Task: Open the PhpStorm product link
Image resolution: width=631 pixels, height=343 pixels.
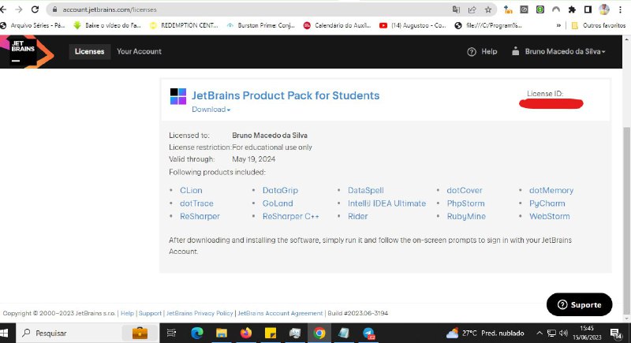Action: [x=465, y=203]
